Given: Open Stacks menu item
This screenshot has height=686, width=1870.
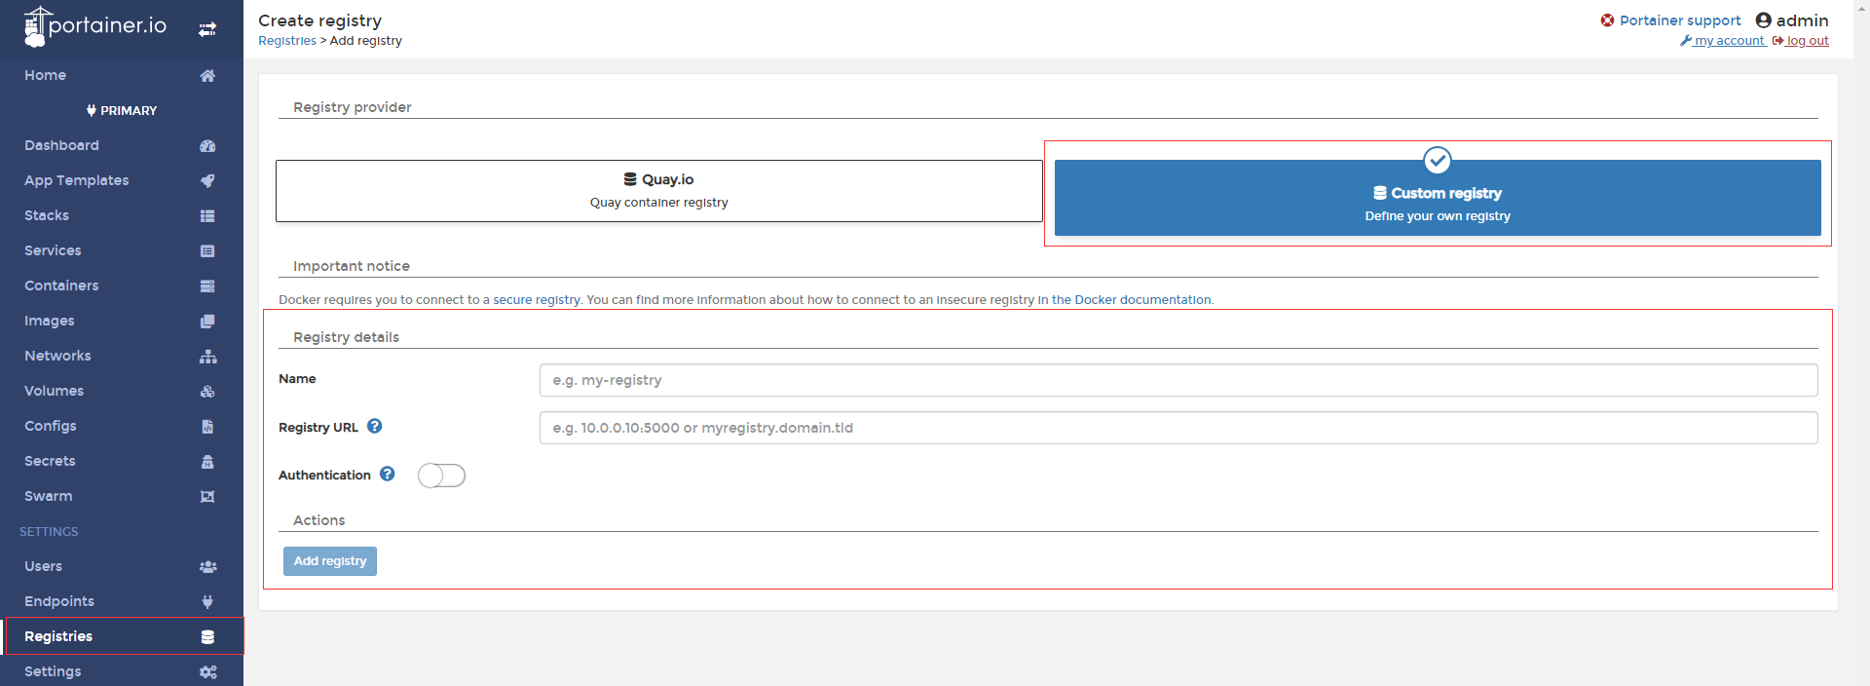Looking at the screenshot, I should [x=122, y=215].
